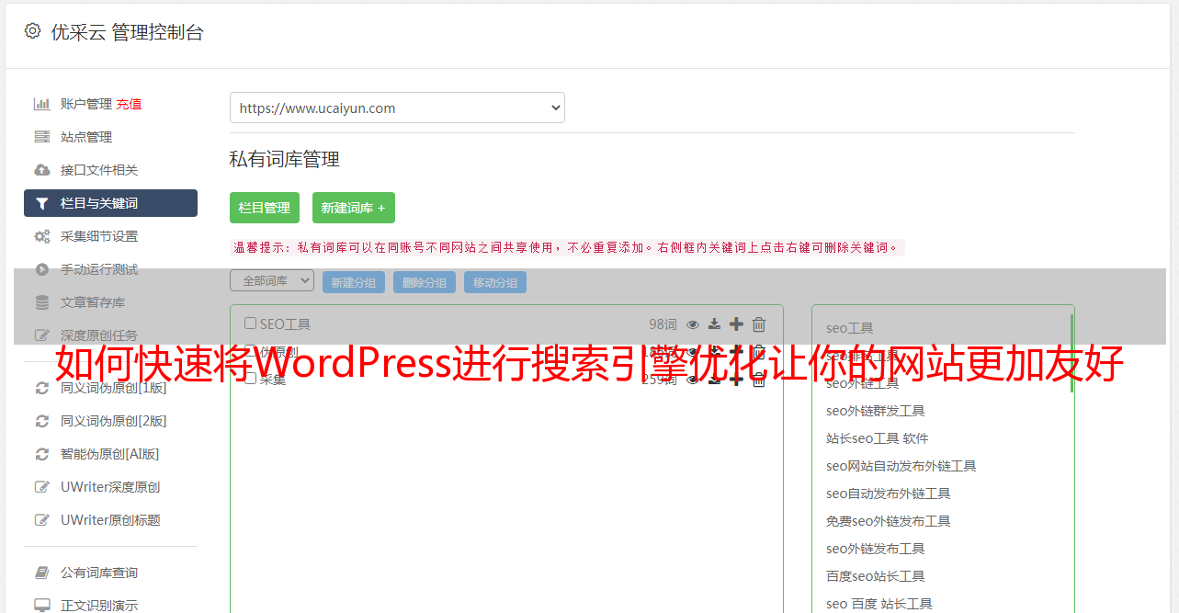
Task: Select keyword 'seo 百度 站长工具'
Action: 879,604
